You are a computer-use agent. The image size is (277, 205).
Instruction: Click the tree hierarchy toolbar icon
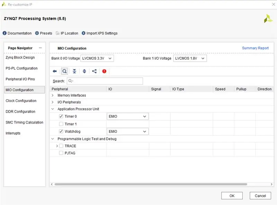pyautogui.click(x=94, y=71)
